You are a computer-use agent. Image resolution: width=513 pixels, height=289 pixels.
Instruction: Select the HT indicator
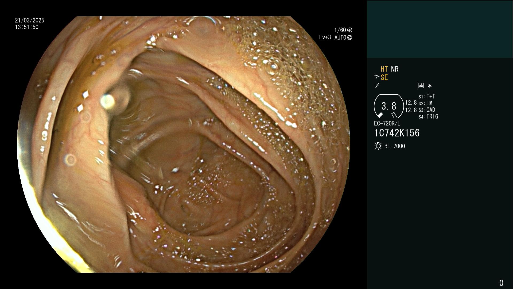click(384, 69)
